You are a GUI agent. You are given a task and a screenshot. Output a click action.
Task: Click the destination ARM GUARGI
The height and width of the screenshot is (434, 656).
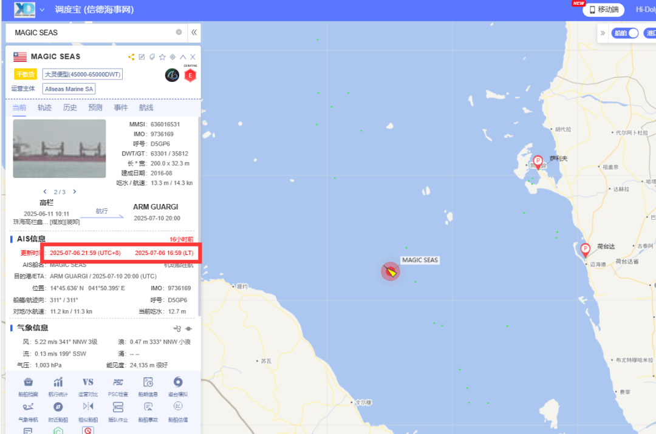(155, 207)
